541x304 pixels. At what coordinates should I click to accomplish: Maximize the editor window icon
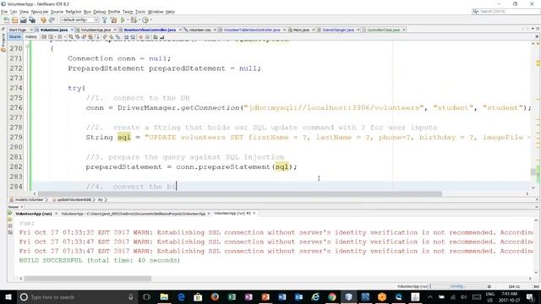tap(538, 29)
